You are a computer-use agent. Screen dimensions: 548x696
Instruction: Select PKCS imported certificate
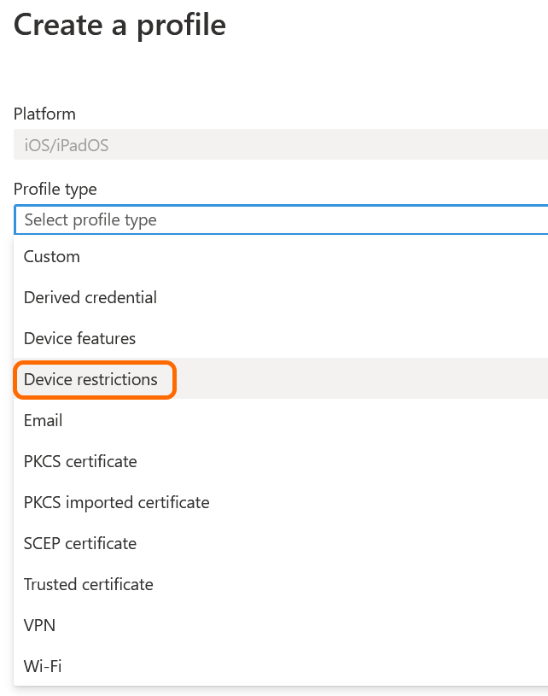[117, 502]
